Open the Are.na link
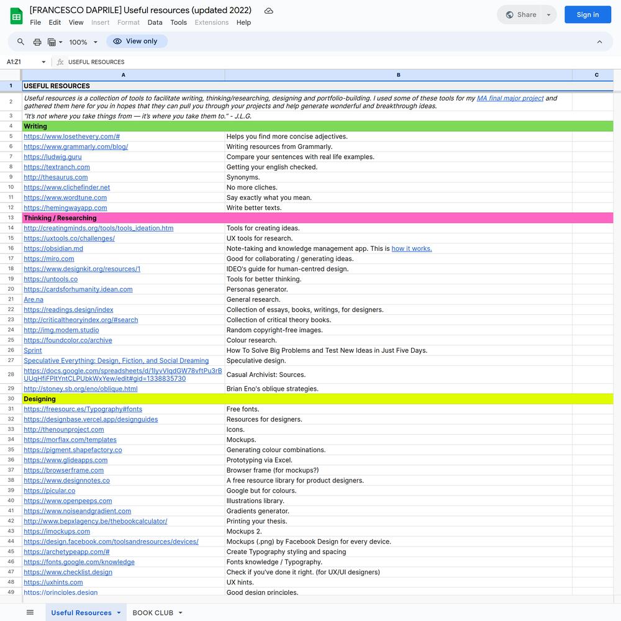The width and height of the screenshot is (621, 621). coord(34,300)
